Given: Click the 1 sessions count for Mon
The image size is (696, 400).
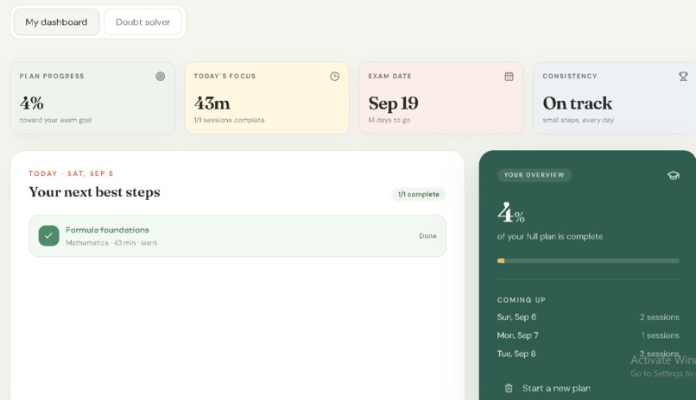Looking at the screenshot, I should [x=661, y=335].
